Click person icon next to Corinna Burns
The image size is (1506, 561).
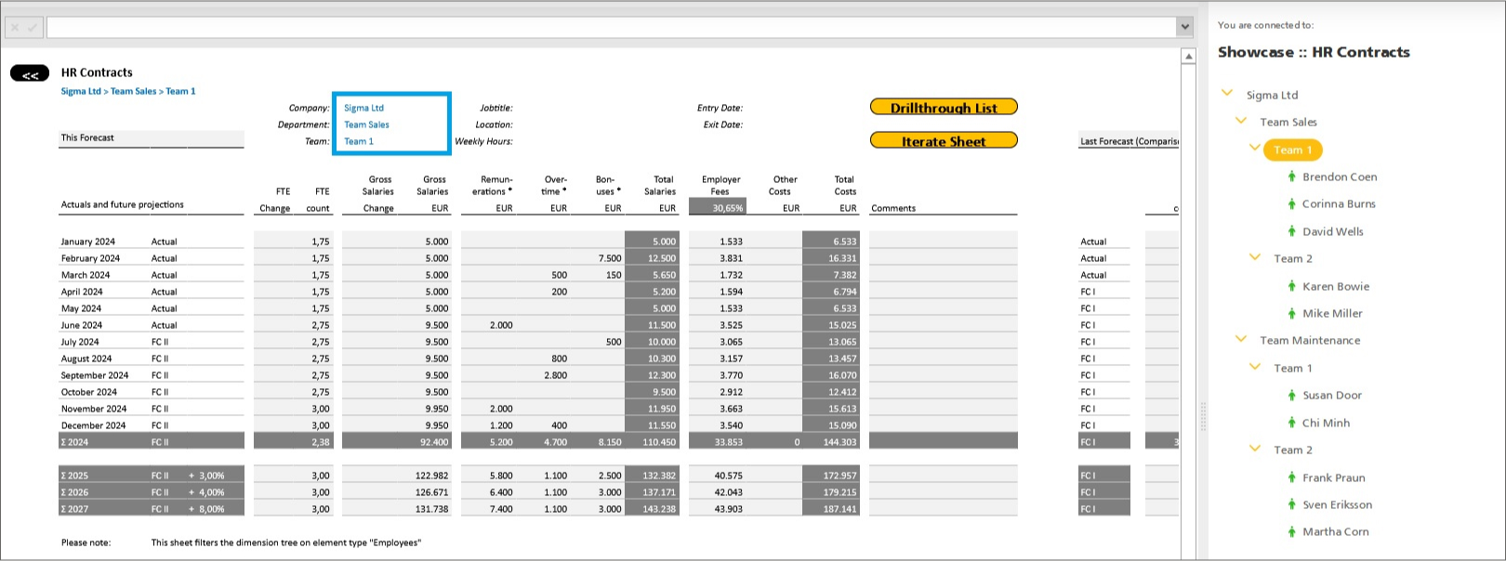point(1291,203)
